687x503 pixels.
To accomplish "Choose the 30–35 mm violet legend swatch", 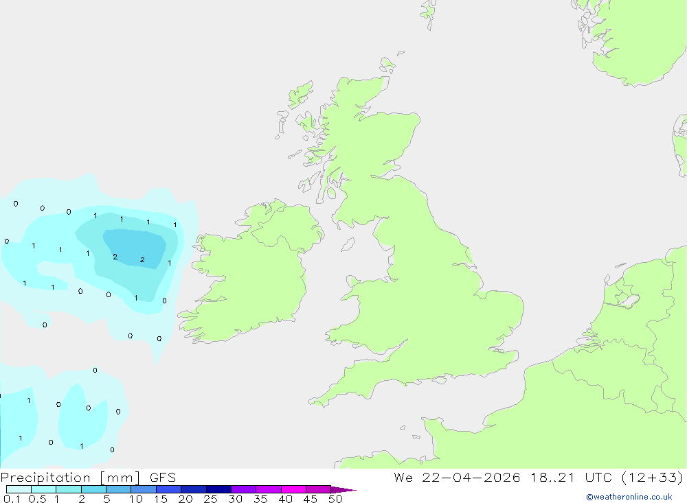I will [x=243, y=489].
